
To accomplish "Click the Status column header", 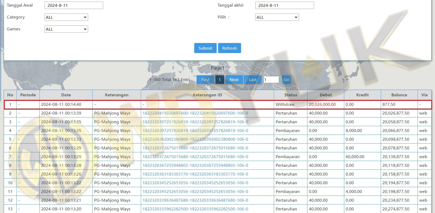I will pyautogui.click(x=291, y=95).
